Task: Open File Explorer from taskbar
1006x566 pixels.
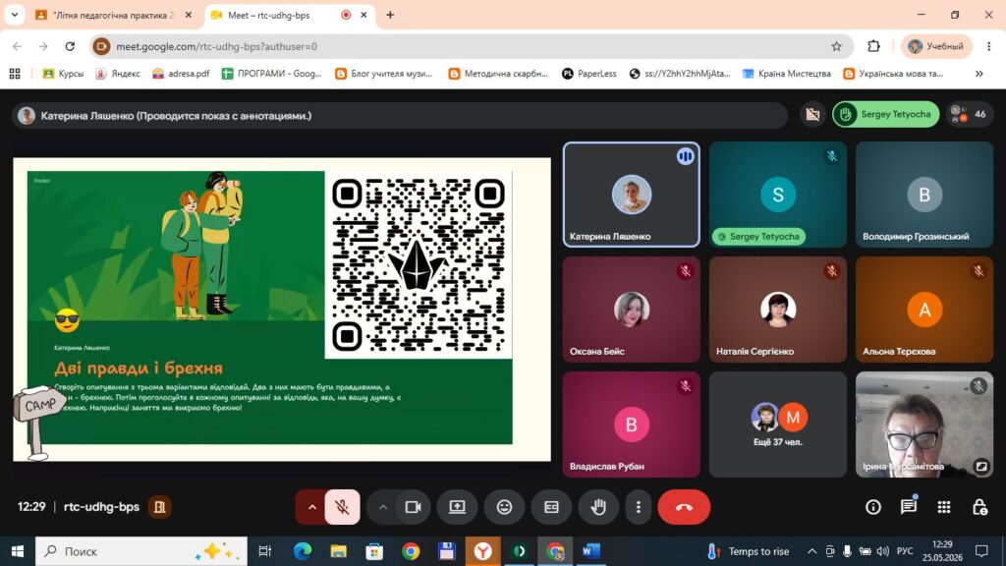Action: 338,551
